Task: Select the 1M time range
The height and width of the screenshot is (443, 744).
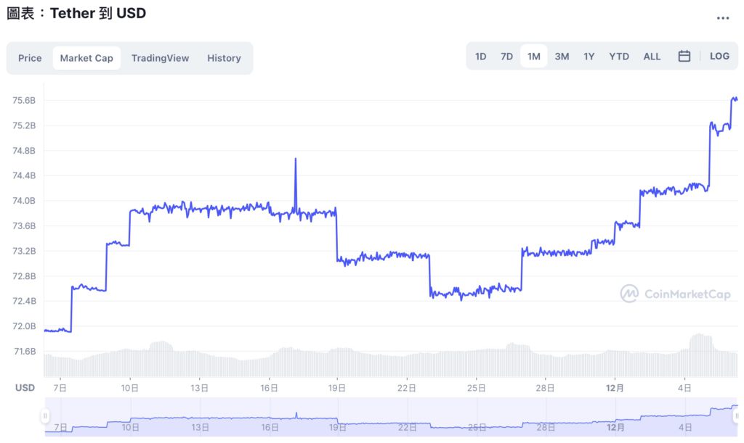Action: [x=534, y=57]
